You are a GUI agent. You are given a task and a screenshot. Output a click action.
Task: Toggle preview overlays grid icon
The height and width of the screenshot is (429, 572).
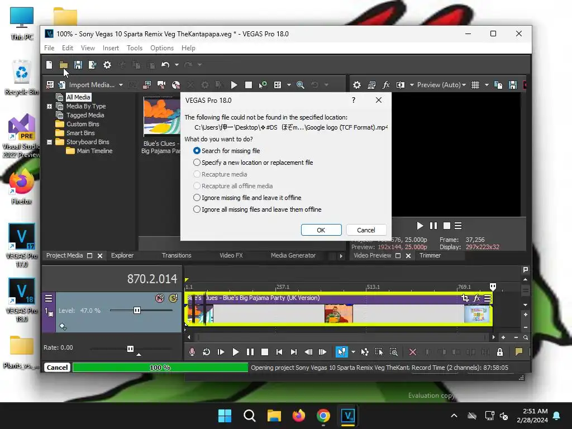point(475,85)
